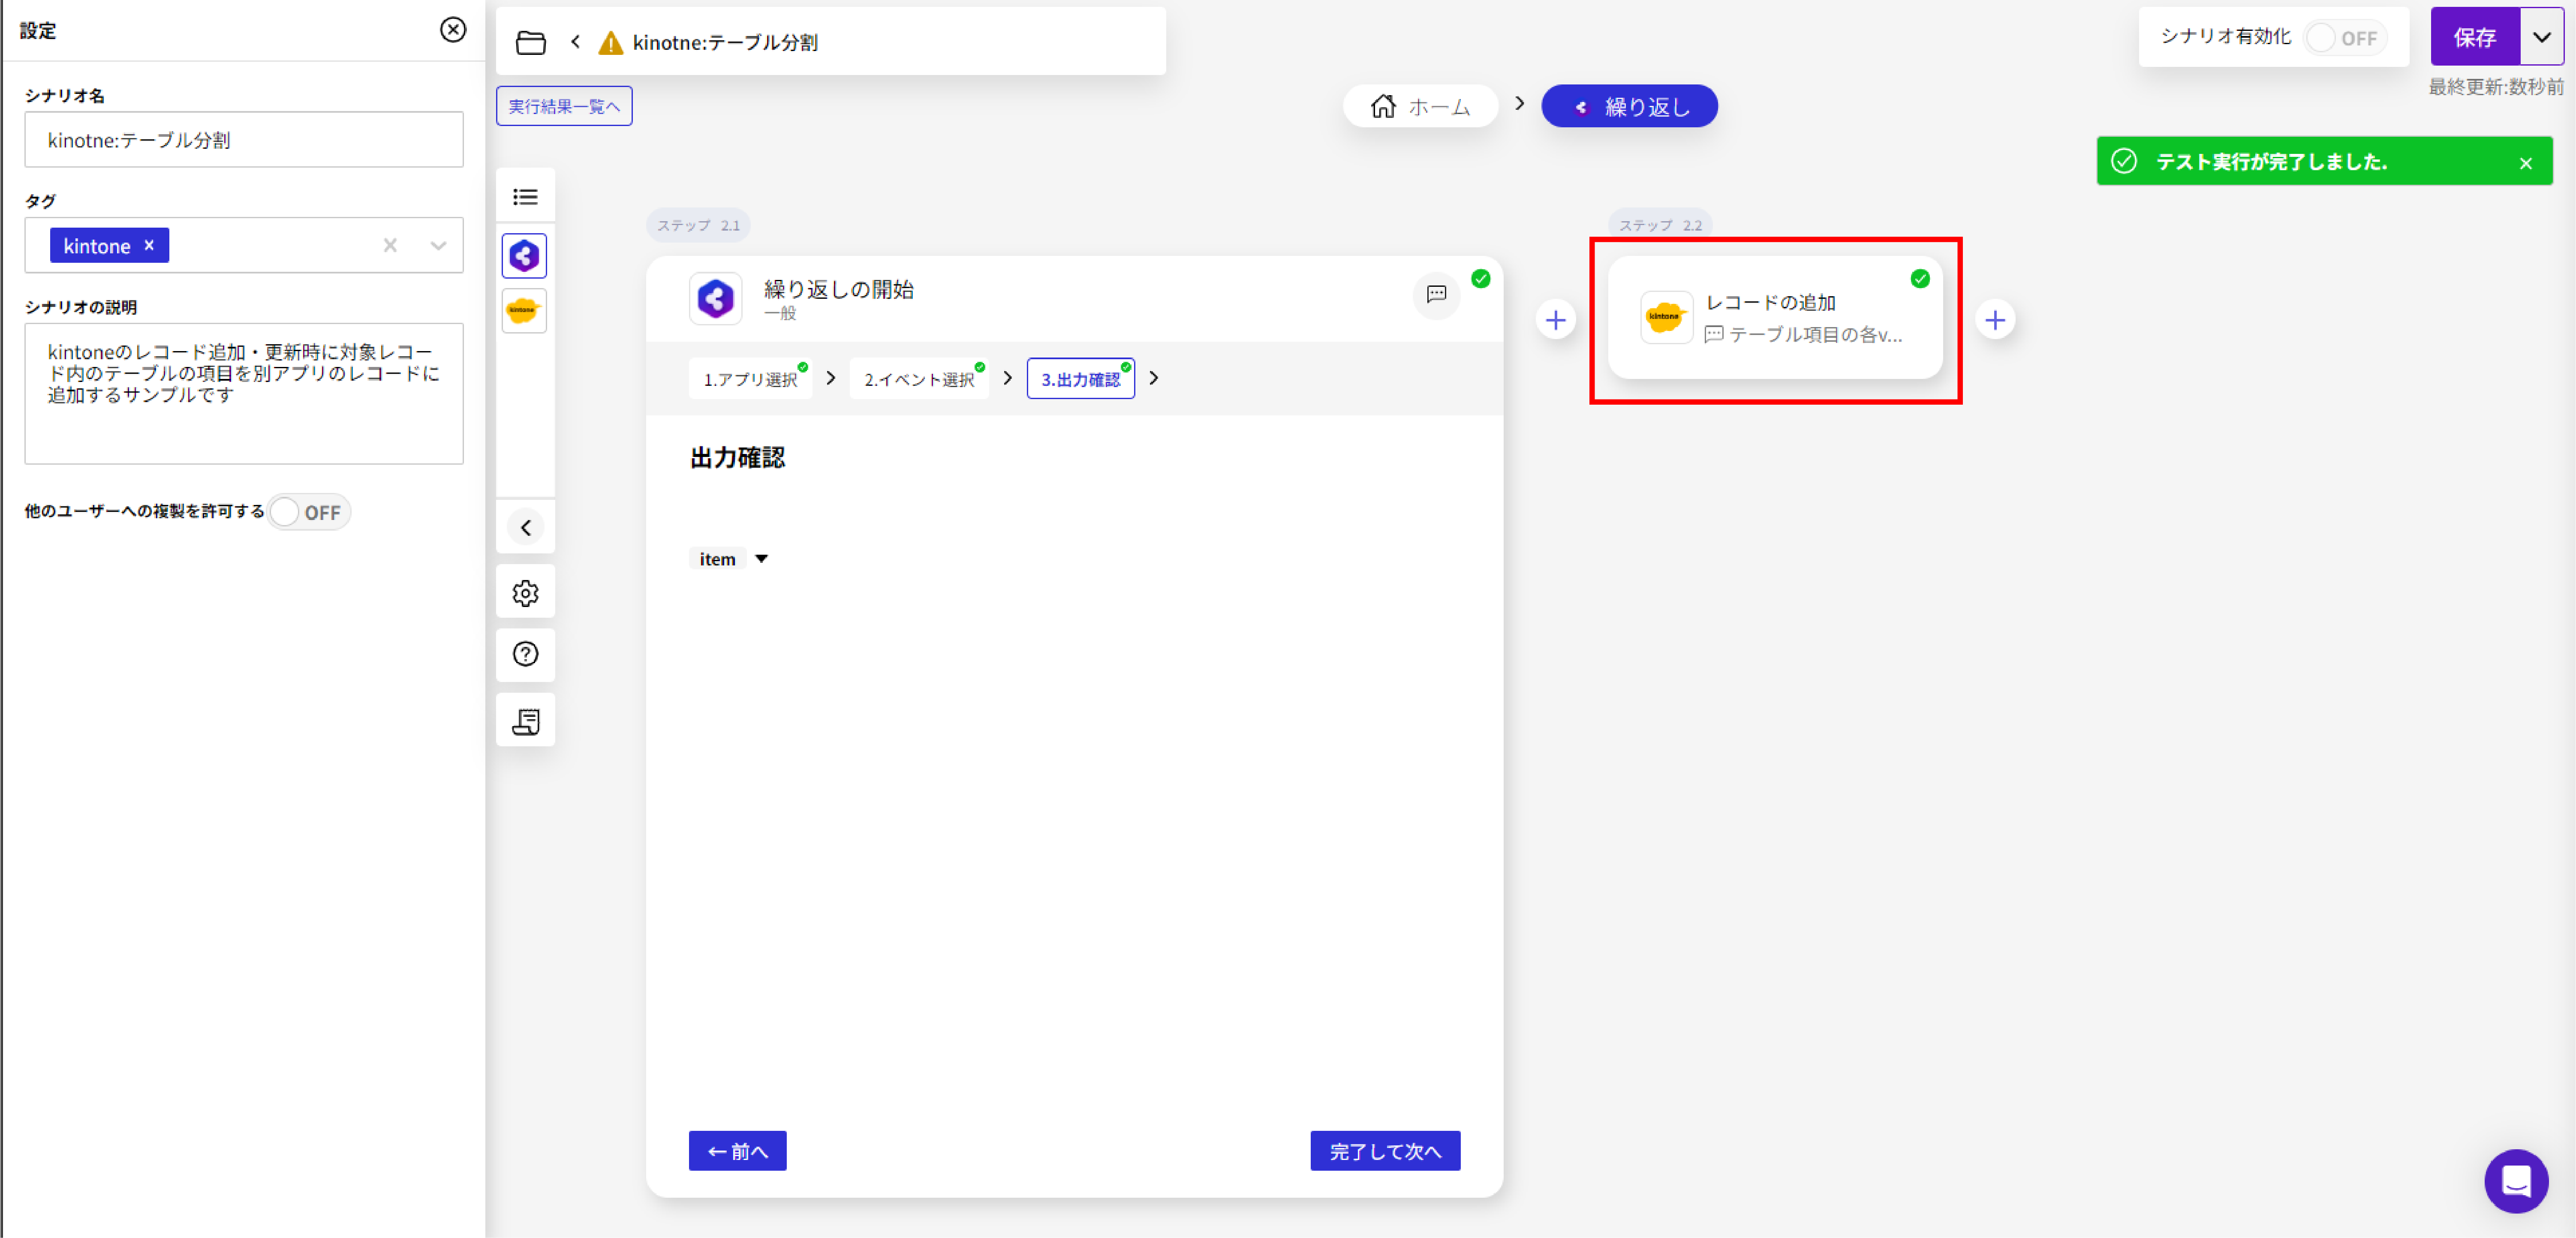Clear all tags with the X in タグ field
Screen dimensions: 2576x1238
pos(390,245)
